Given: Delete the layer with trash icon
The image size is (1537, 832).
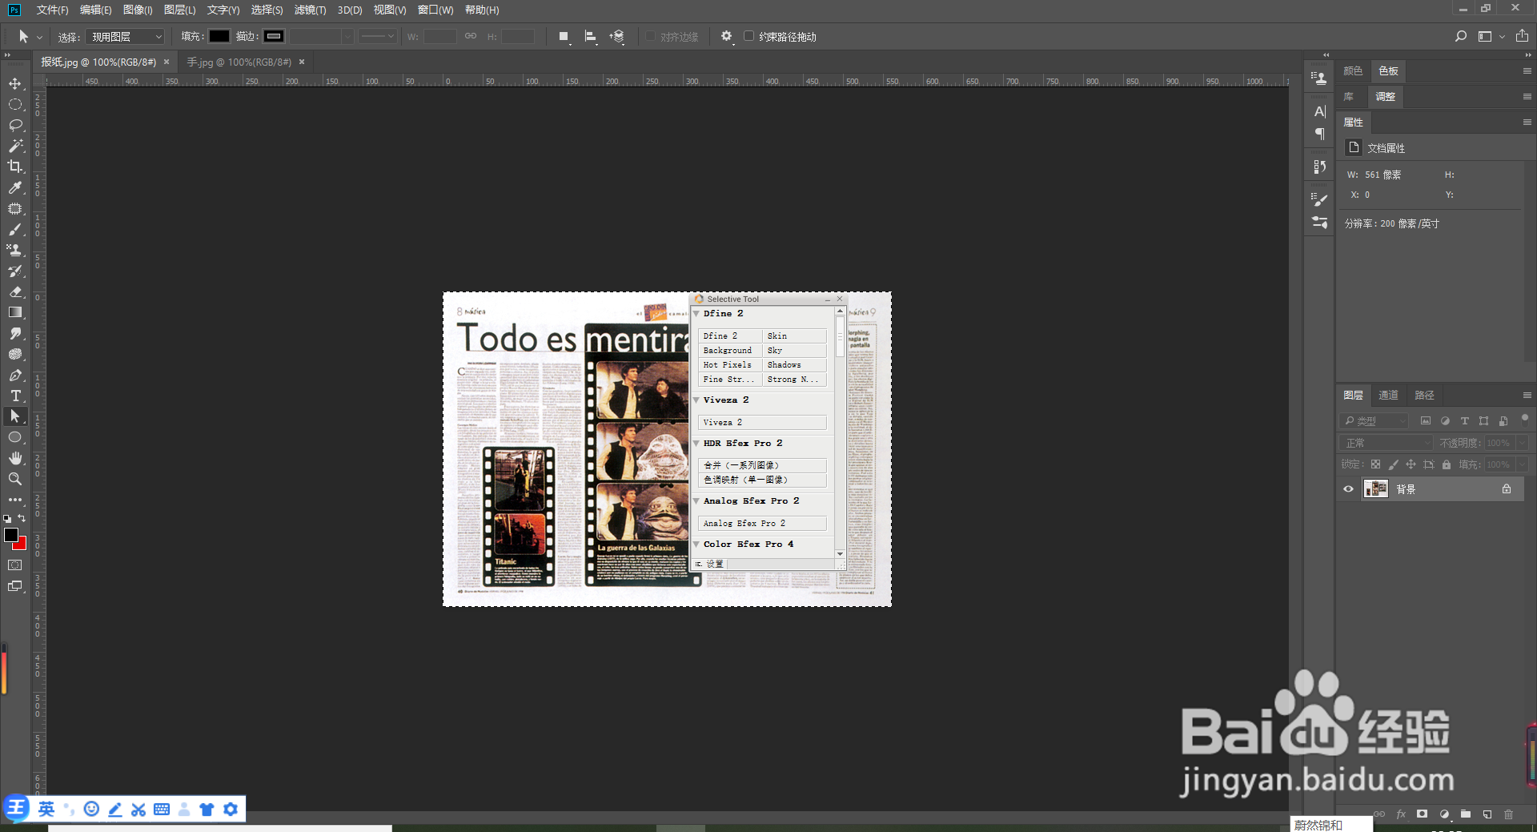Looking at the screenshot, I should click(1508, 814).
